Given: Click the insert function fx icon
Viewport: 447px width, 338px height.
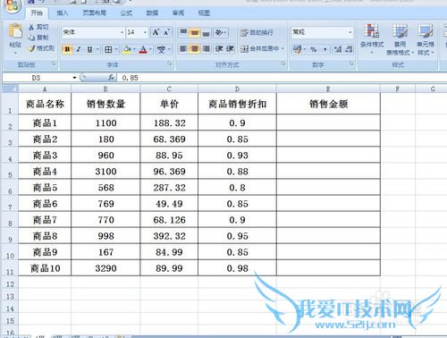Looking at the screenshot, I should 111,78.
